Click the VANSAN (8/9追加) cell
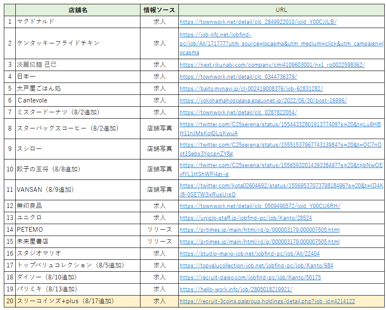Image resolution: width=386 pixels, height=310 pixels. (x=78, y=190)
